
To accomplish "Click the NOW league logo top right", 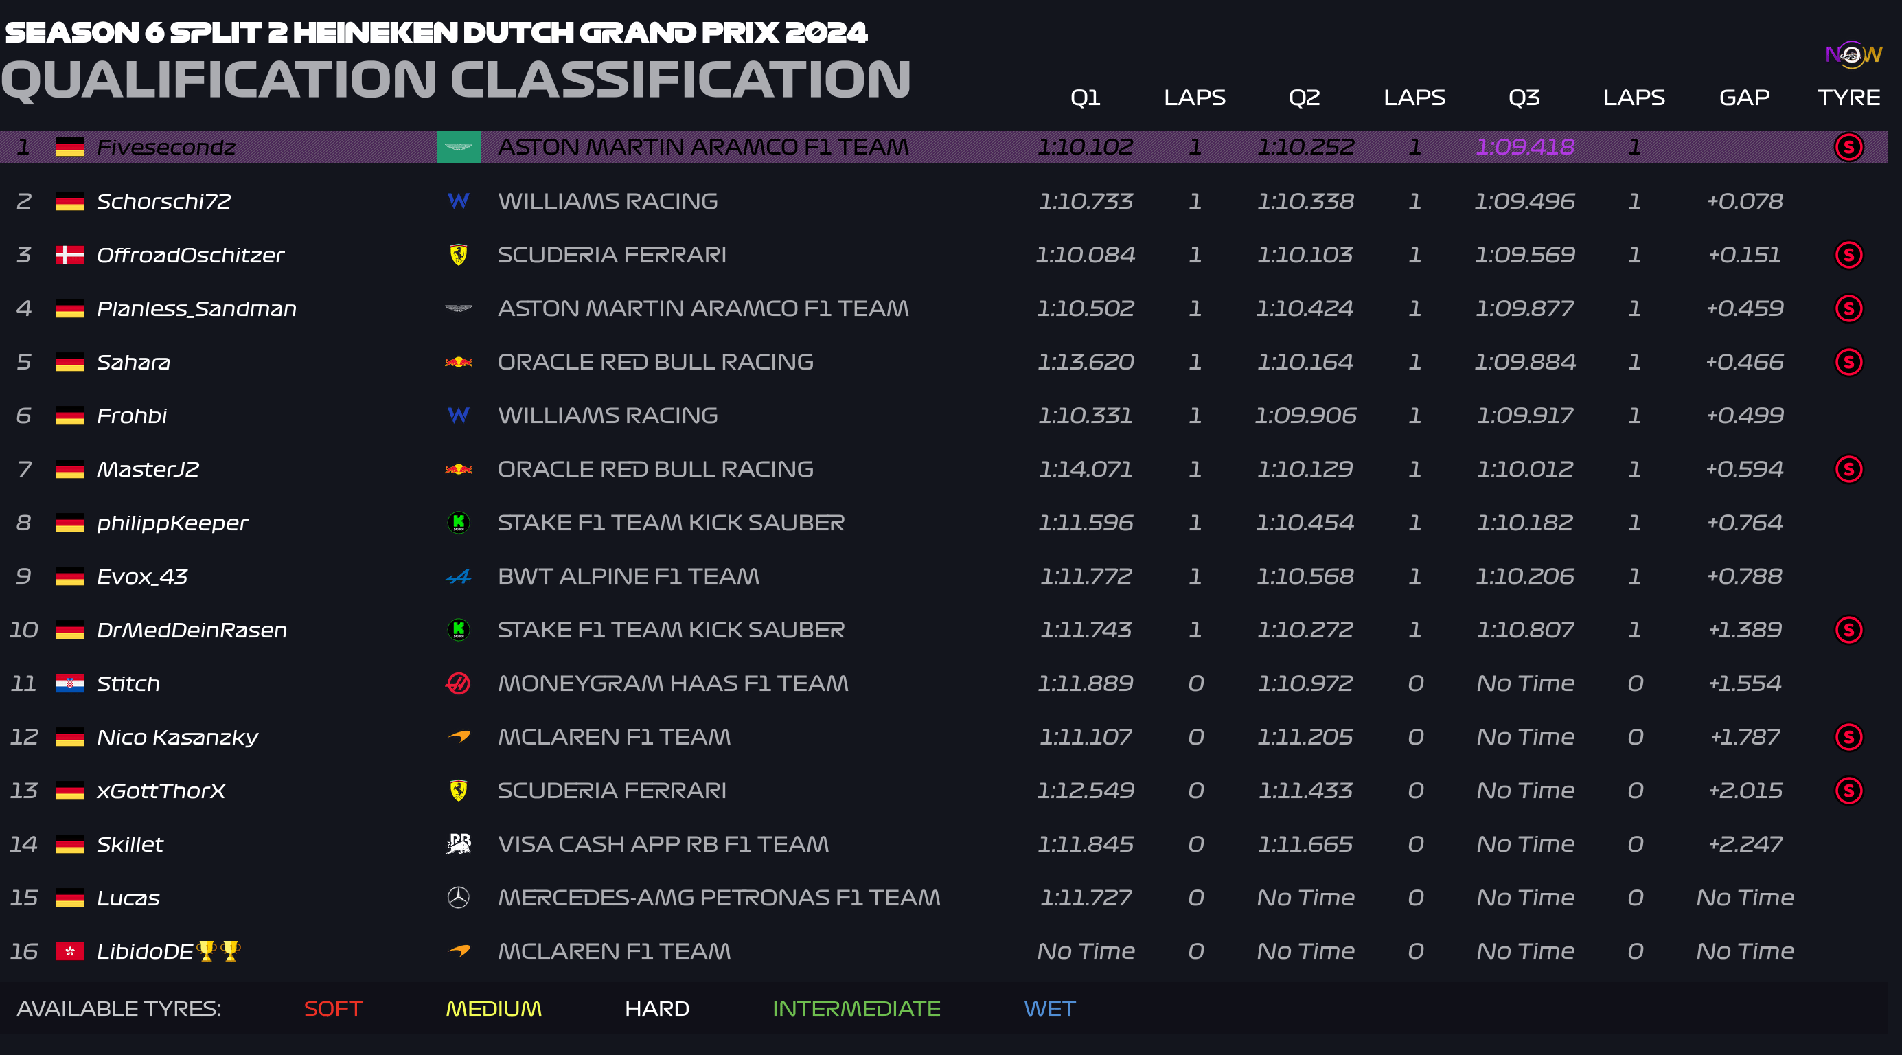I will point(1853,55).
